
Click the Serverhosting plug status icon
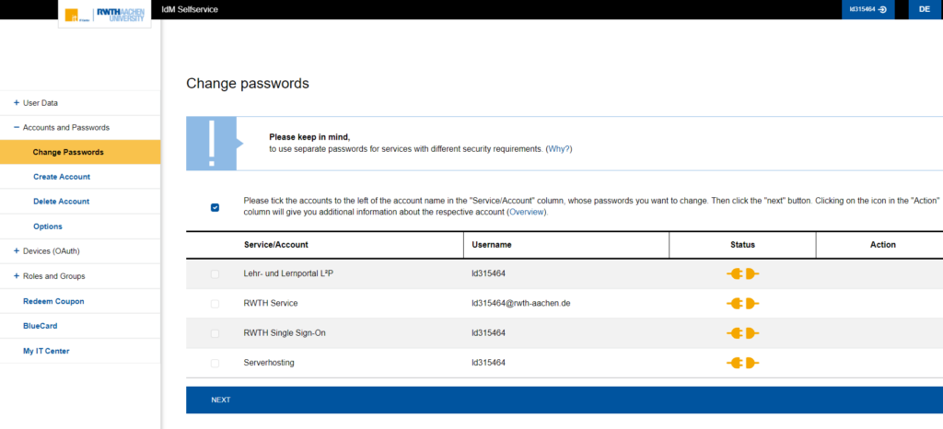[742, 363]
